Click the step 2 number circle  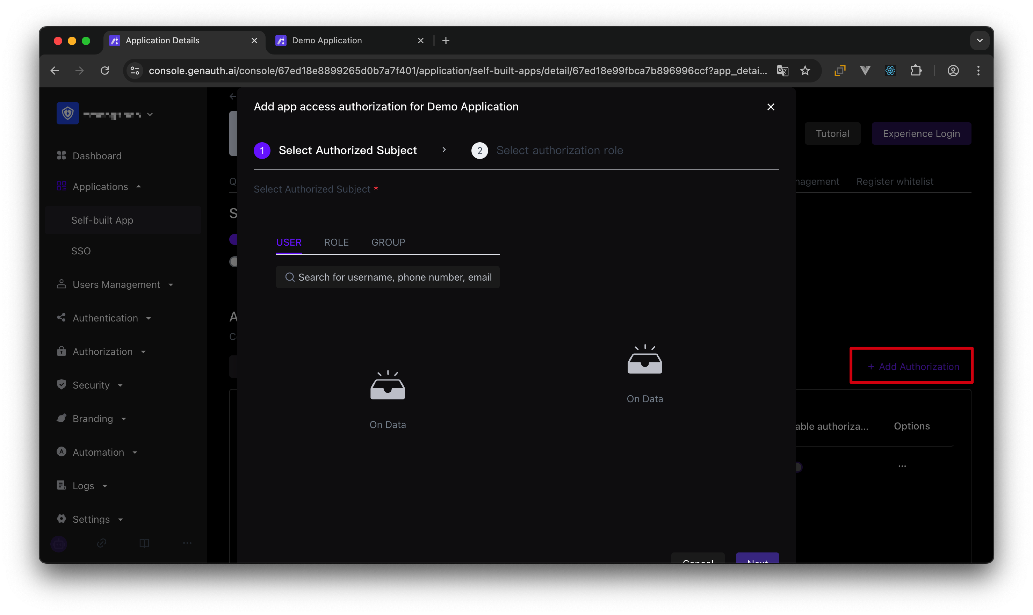pyautogui.click(x=479, y=151)
